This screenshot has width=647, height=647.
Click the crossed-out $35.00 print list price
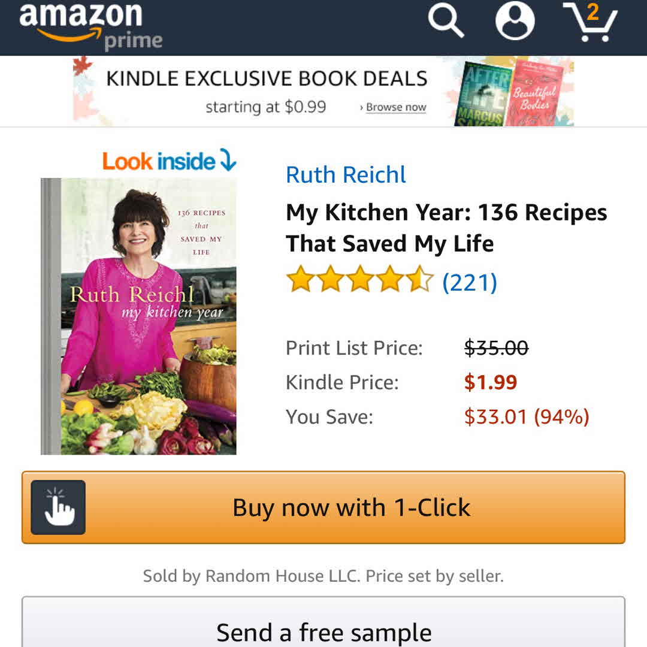(496, 347)
